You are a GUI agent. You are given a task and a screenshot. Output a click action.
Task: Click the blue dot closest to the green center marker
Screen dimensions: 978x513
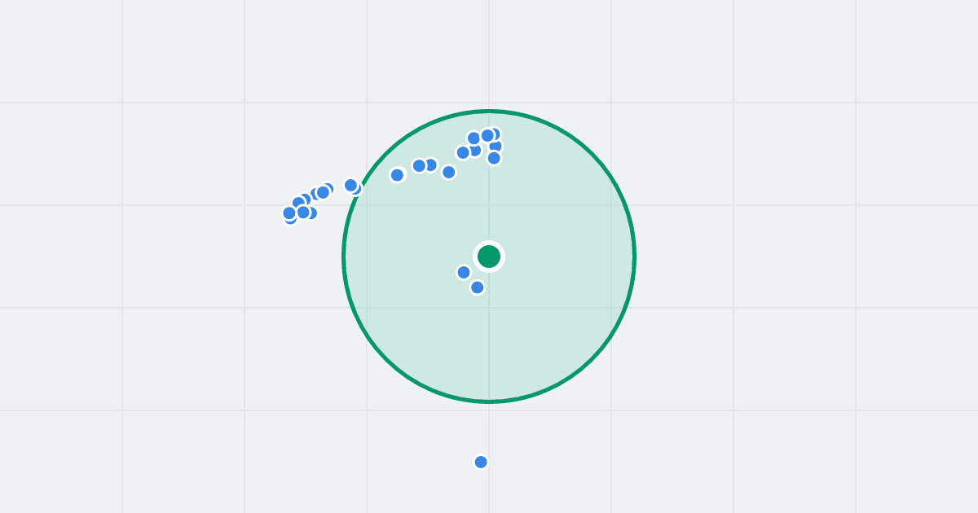coord(464,272)
